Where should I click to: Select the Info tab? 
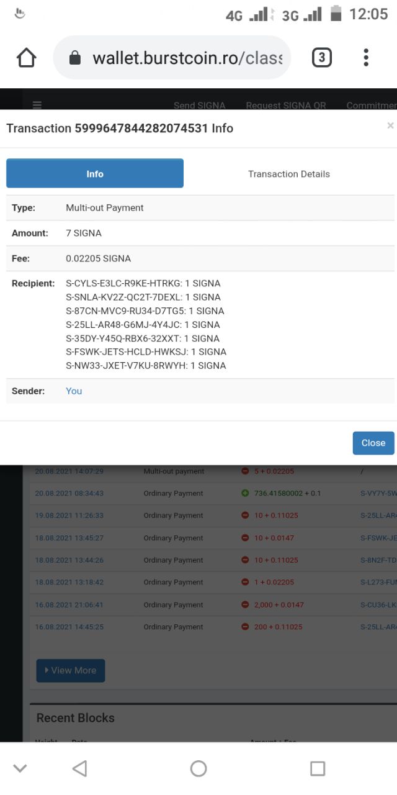(95, 173)
